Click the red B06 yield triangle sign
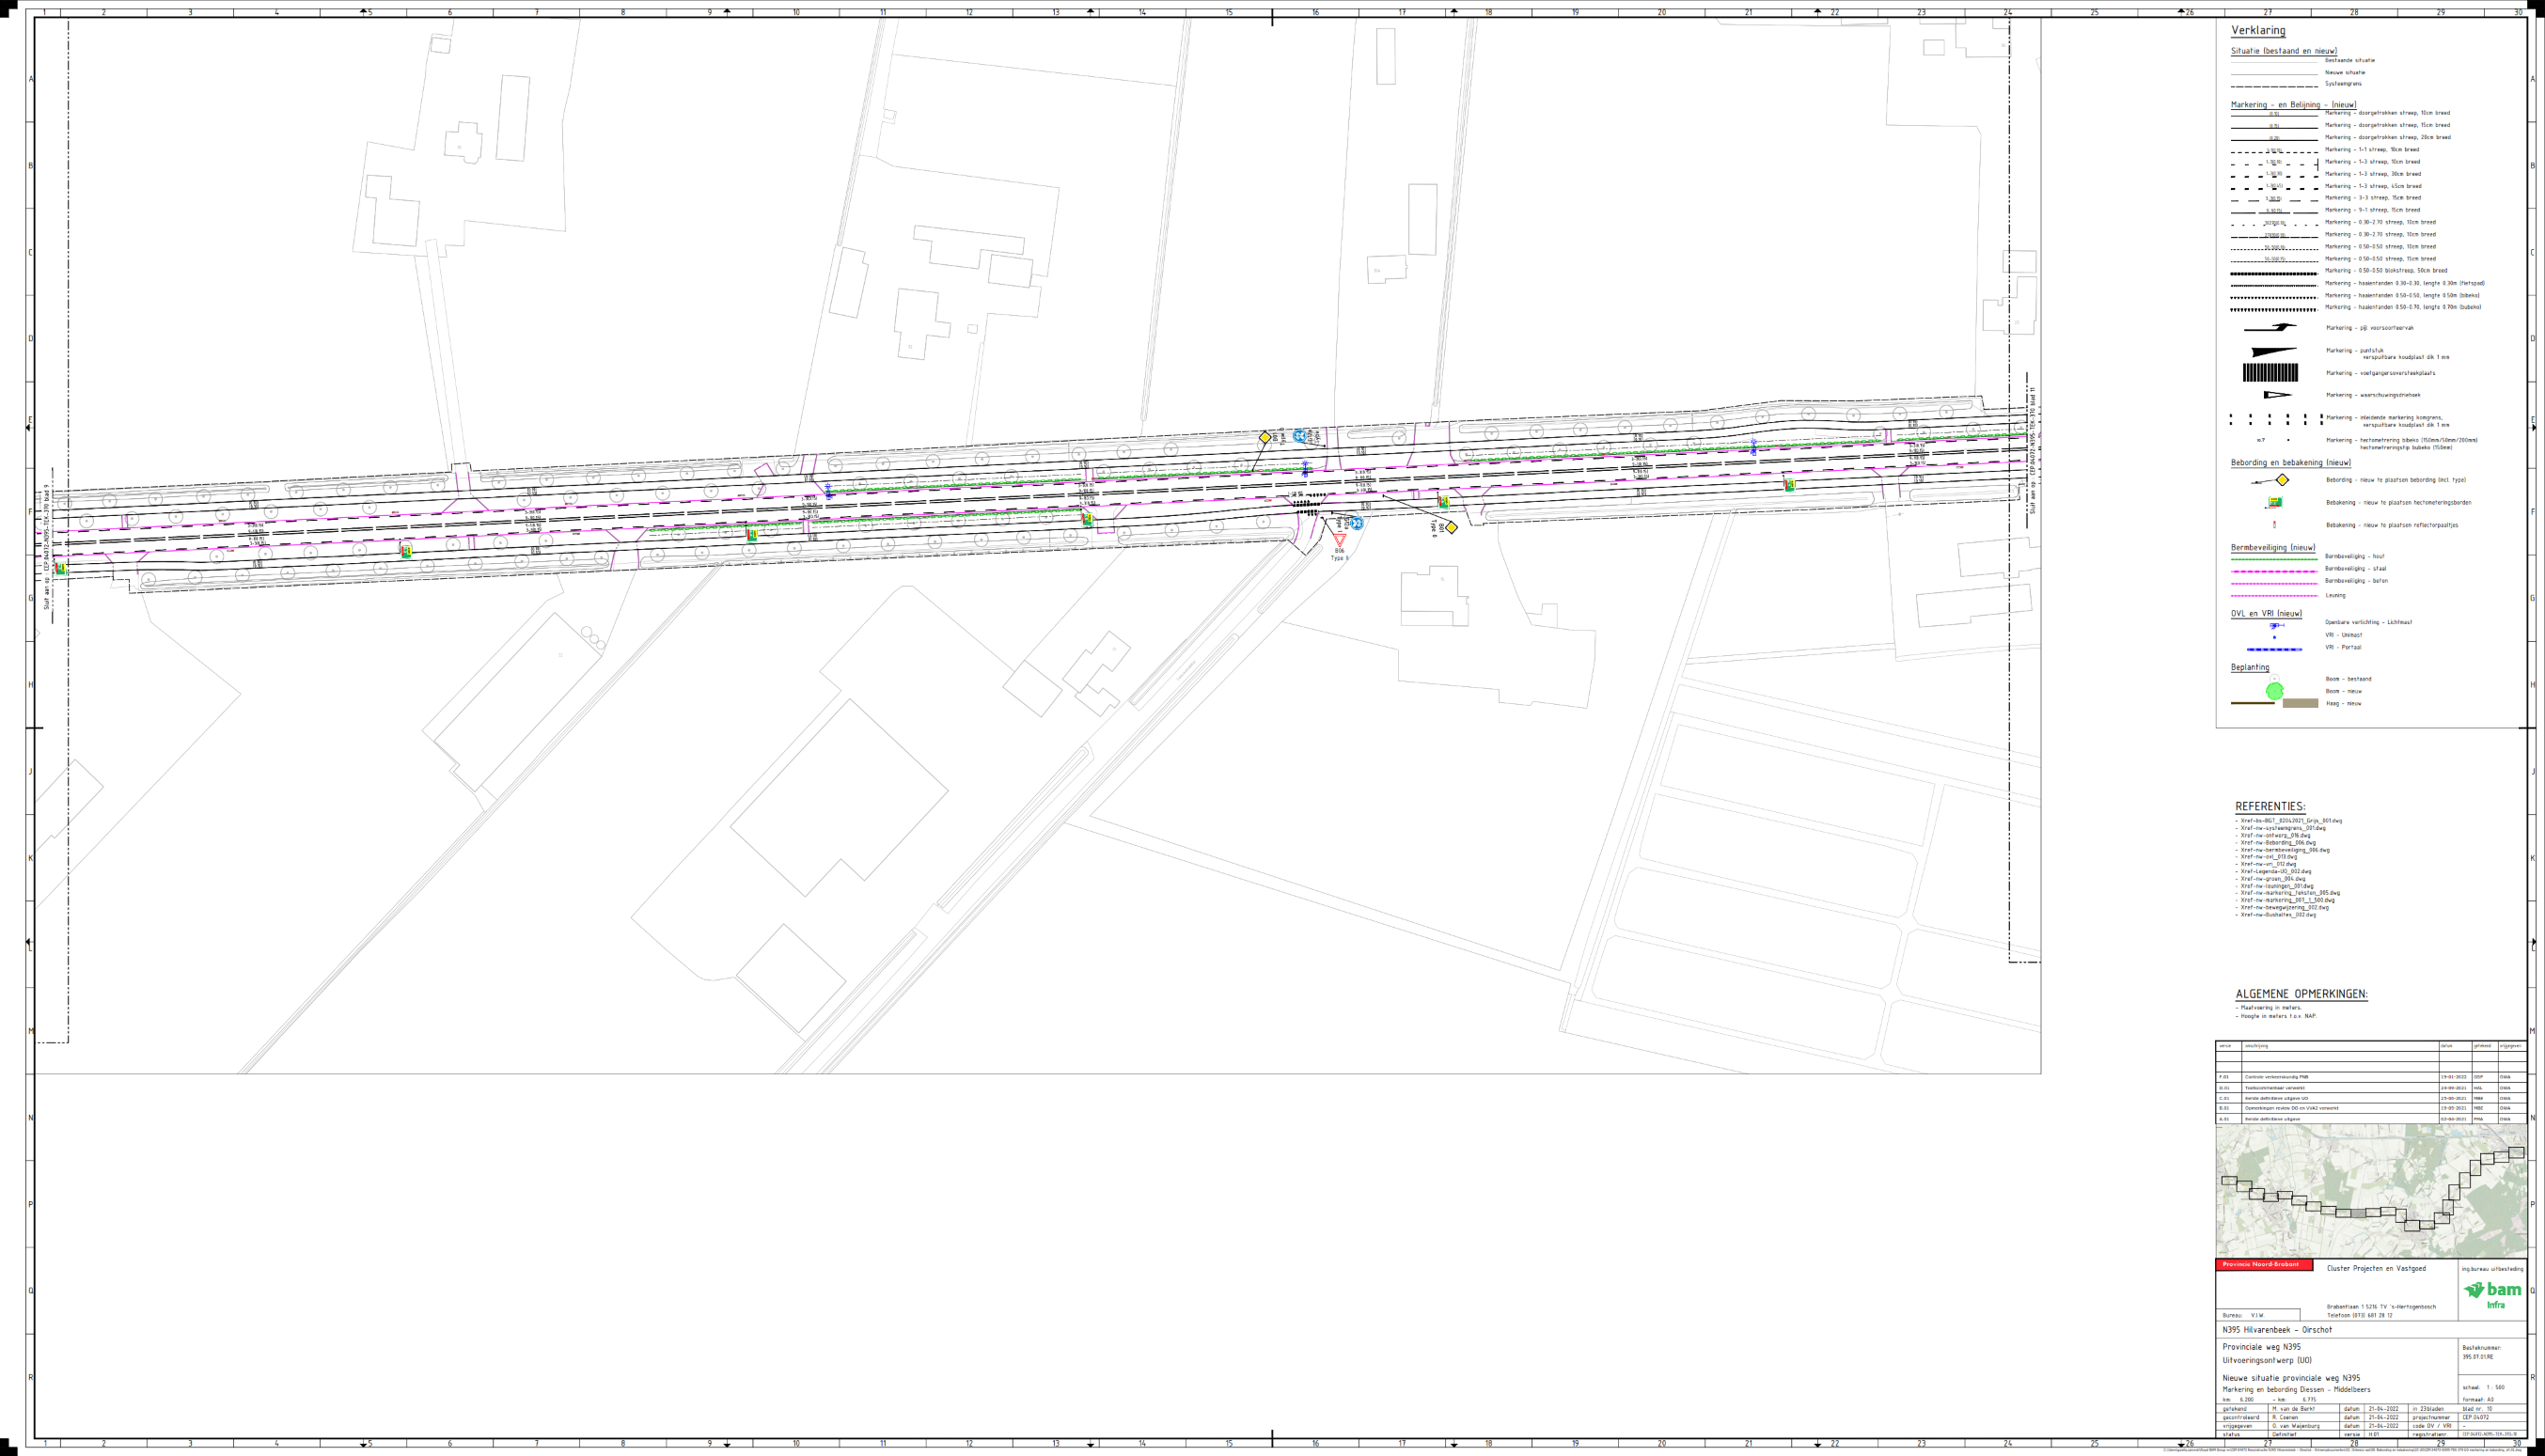The width and height of the screenshot is (2545, 1456). 1339,539
